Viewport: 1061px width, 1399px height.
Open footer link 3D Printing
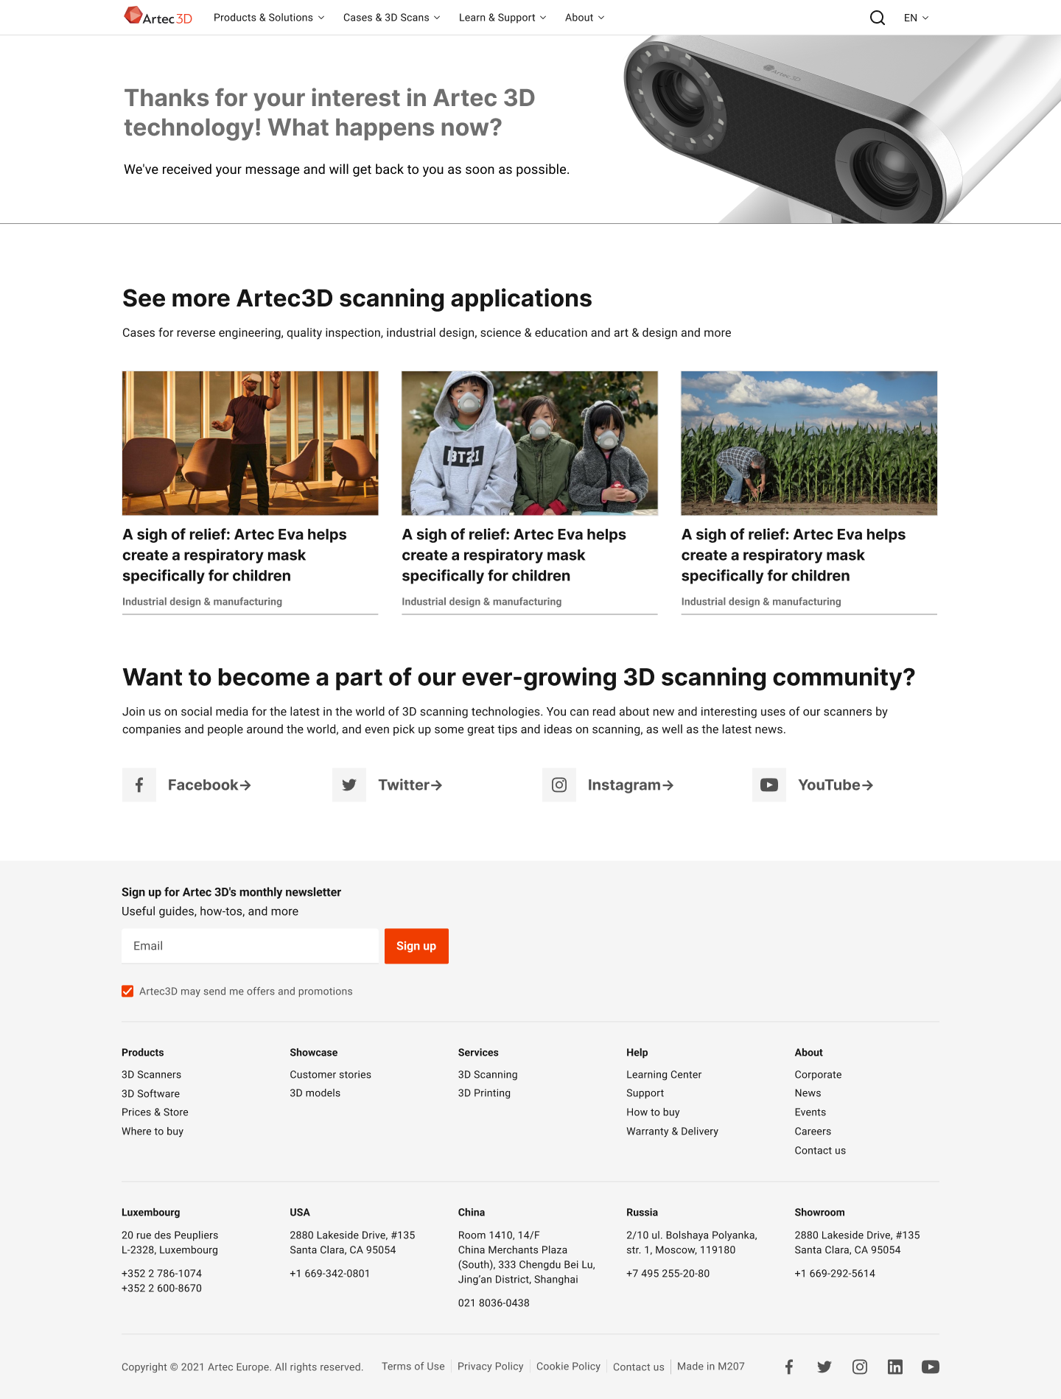[484, 1093]
